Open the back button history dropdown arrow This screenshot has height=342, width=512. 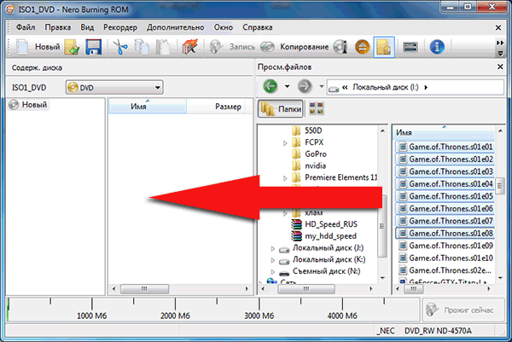(x=287, y=86)
